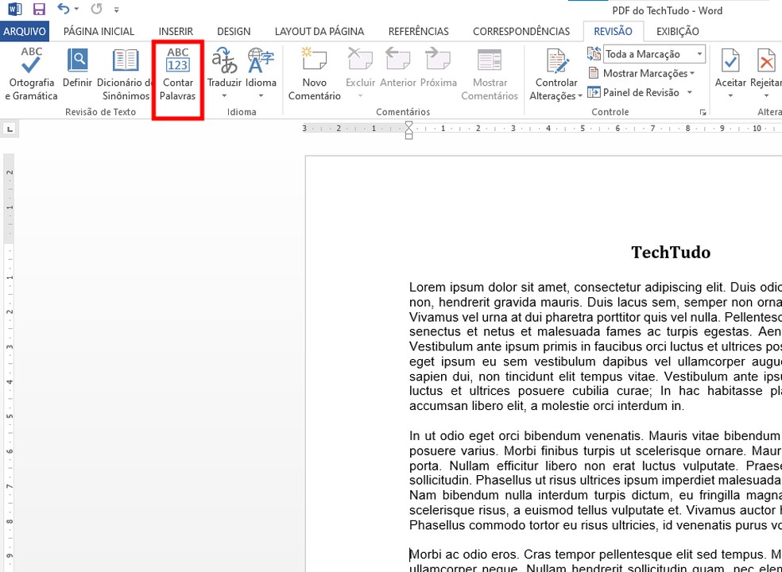Open the ARQUIVO menu
782x572 pixels.
25,31
